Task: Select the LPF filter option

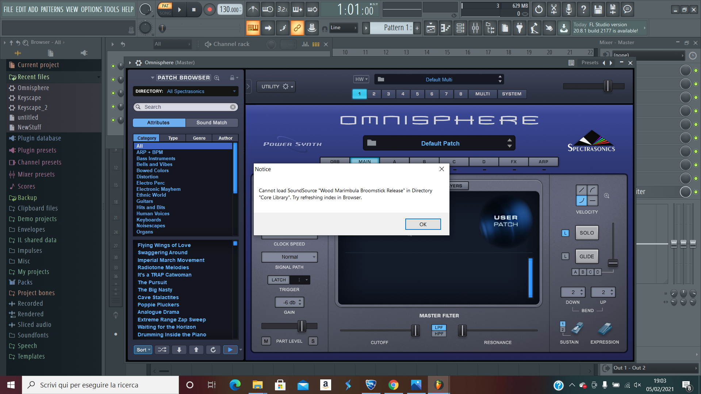Action: pos(439,328)
